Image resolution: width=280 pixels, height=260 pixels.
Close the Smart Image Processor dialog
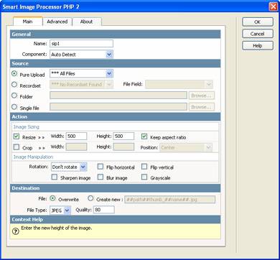[273, 6]
